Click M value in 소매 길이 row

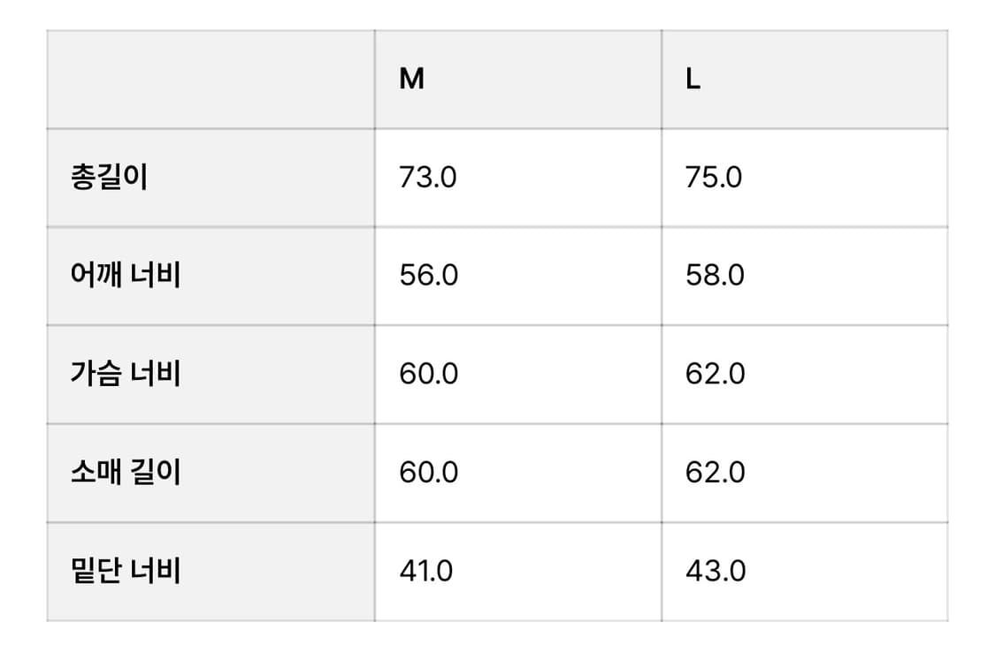click(x=428, y=473)
